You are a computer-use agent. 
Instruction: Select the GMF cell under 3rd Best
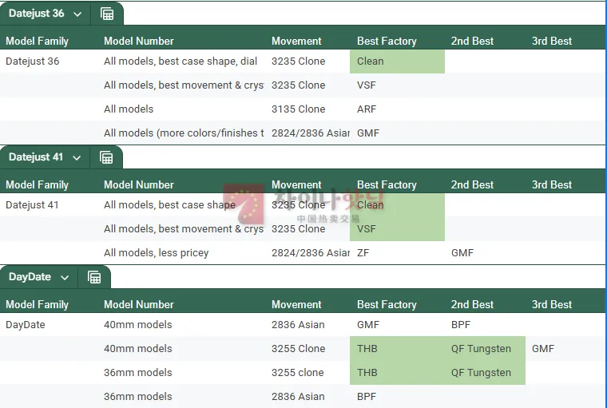click(x=543, y=349)
